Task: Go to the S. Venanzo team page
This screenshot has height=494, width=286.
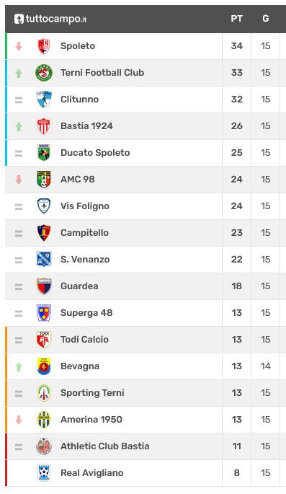Action: (85, 260)
